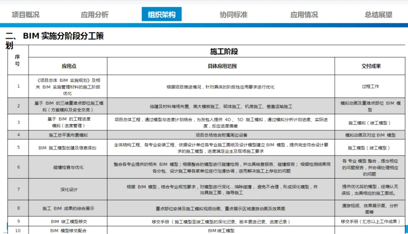This screenshot has width=408, height=234.
Task: Click sequence number 9 cell
Action: (x=18, y=221)
